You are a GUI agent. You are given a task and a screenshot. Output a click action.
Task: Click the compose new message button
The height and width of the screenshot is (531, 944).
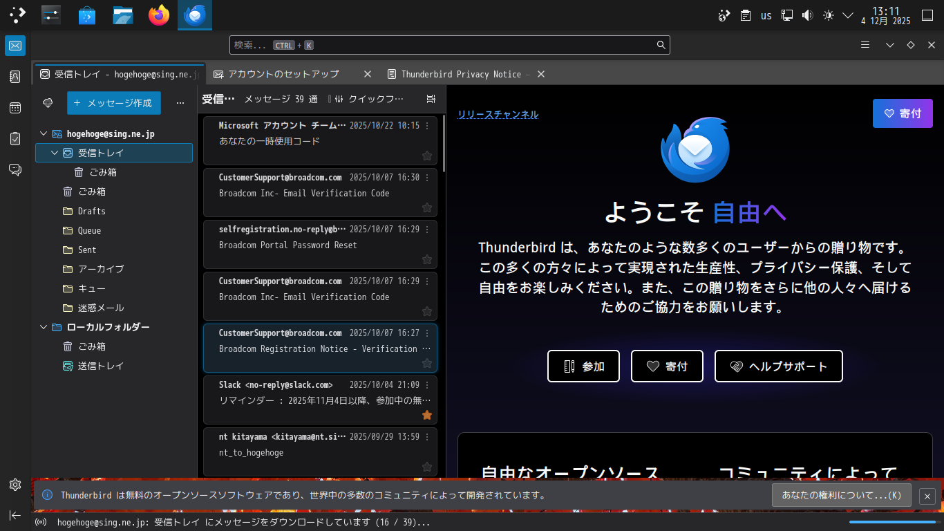click(x=114, y=103)
